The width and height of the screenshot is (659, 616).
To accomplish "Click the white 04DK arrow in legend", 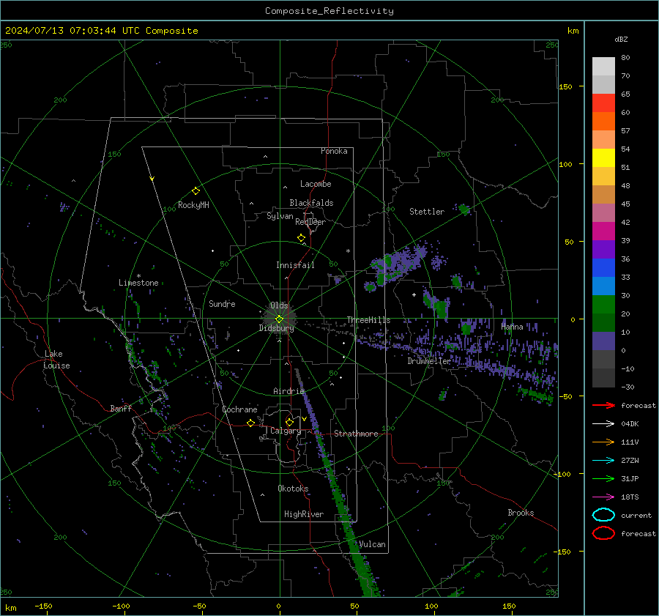I will click(603, 423).
